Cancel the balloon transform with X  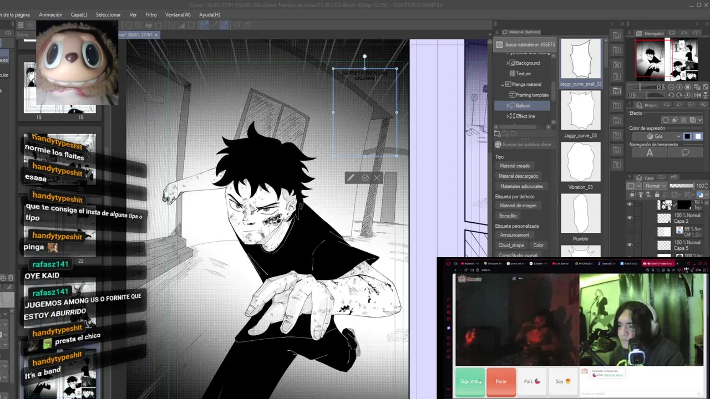point(377,178)
